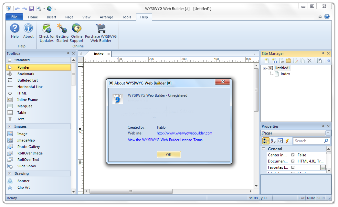Click the canvas horizontal scrollbar thumb

tap(131, 191)
